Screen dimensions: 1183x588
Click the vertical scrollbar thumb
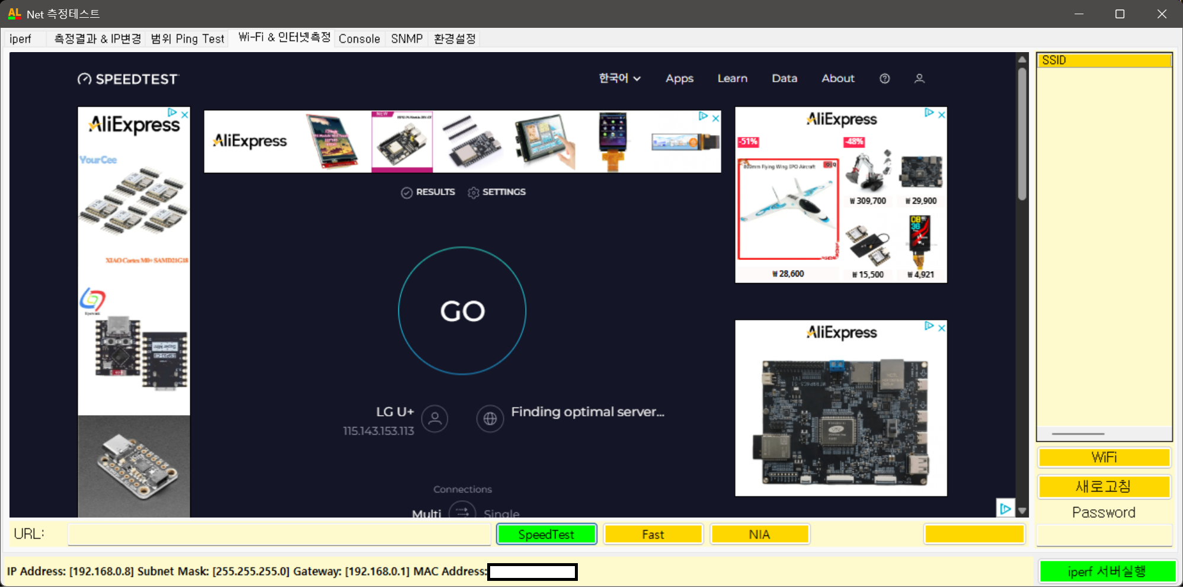(1022, 134)
